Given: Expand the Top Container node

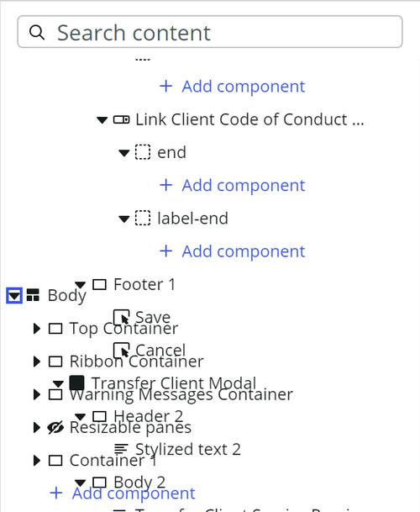Looking at the screenshot, I should [37, 329].
